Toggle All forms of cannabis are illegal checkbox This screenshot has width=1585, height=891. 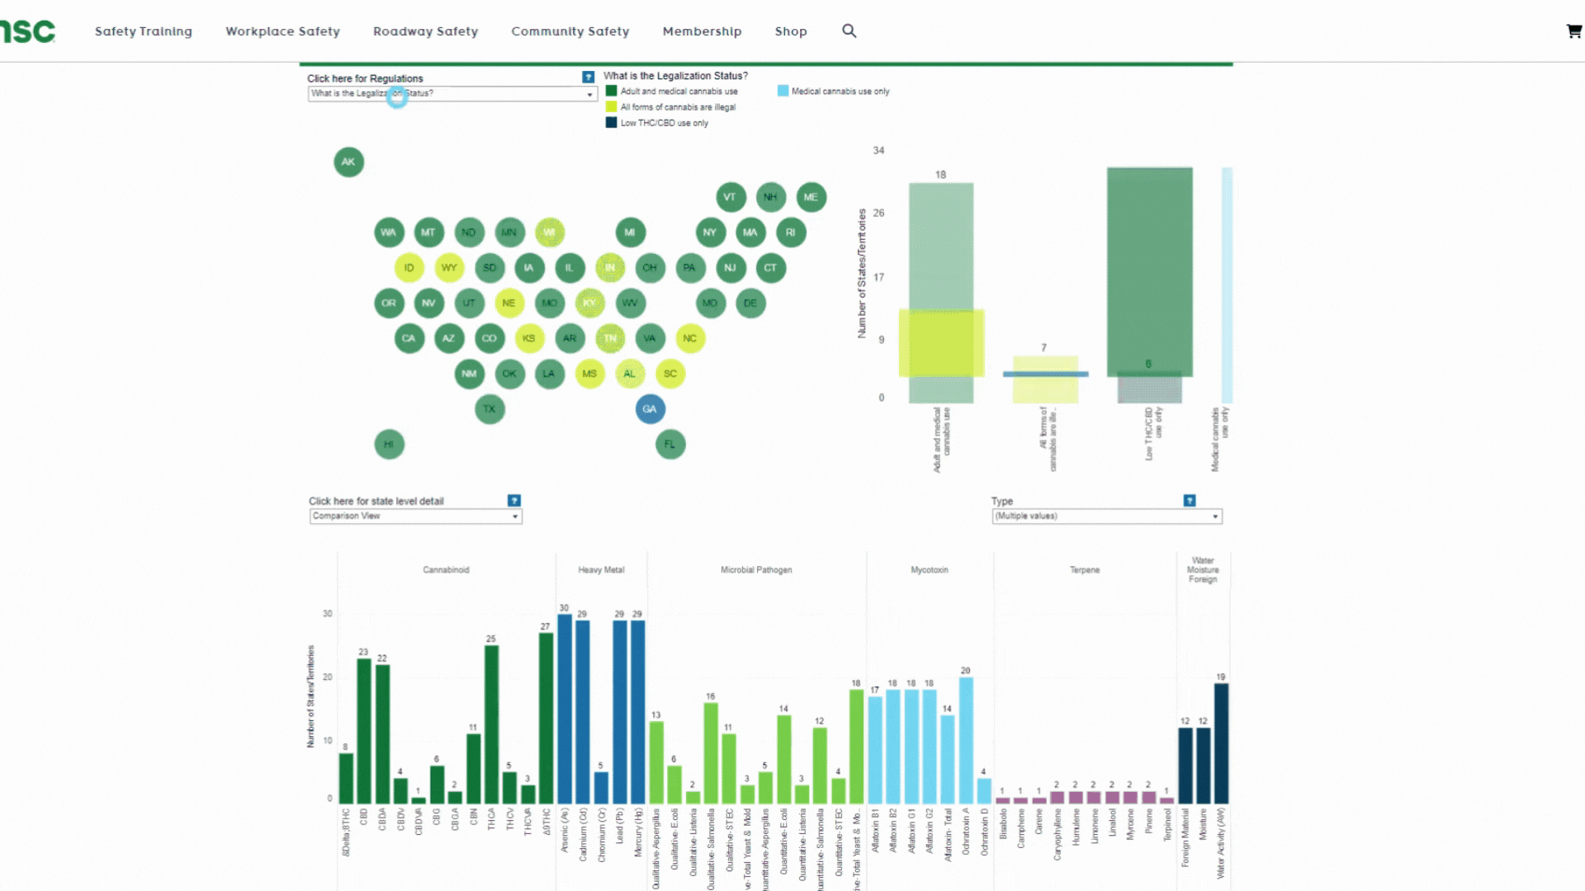pyautogui.click(x=611, y=106)
